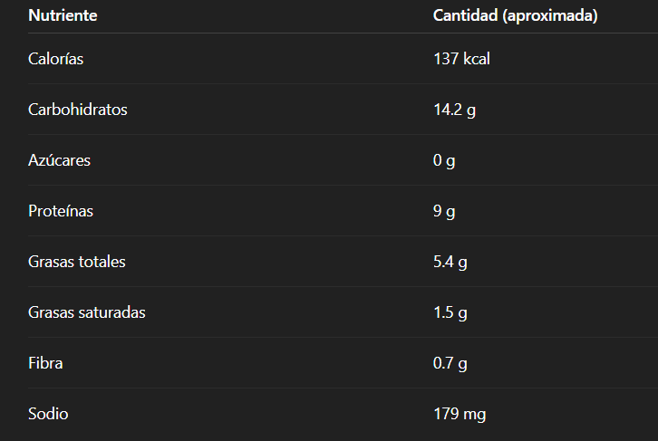Click the 0.7 g value

point(450,363)
